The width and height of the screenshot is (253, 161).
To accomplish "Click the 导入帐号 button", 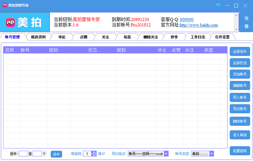I will click(240, 97).
